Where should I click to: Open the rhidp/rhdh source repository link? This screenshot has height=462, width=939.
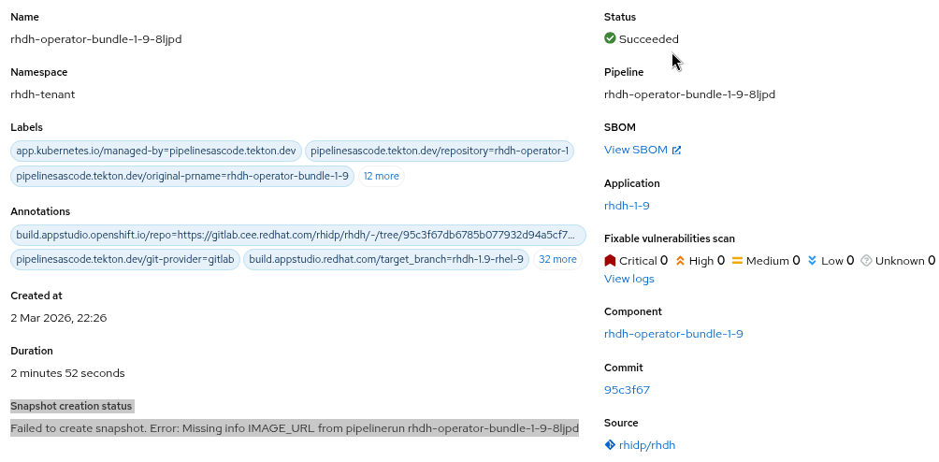pyautogui.click(x=647, y=445)
